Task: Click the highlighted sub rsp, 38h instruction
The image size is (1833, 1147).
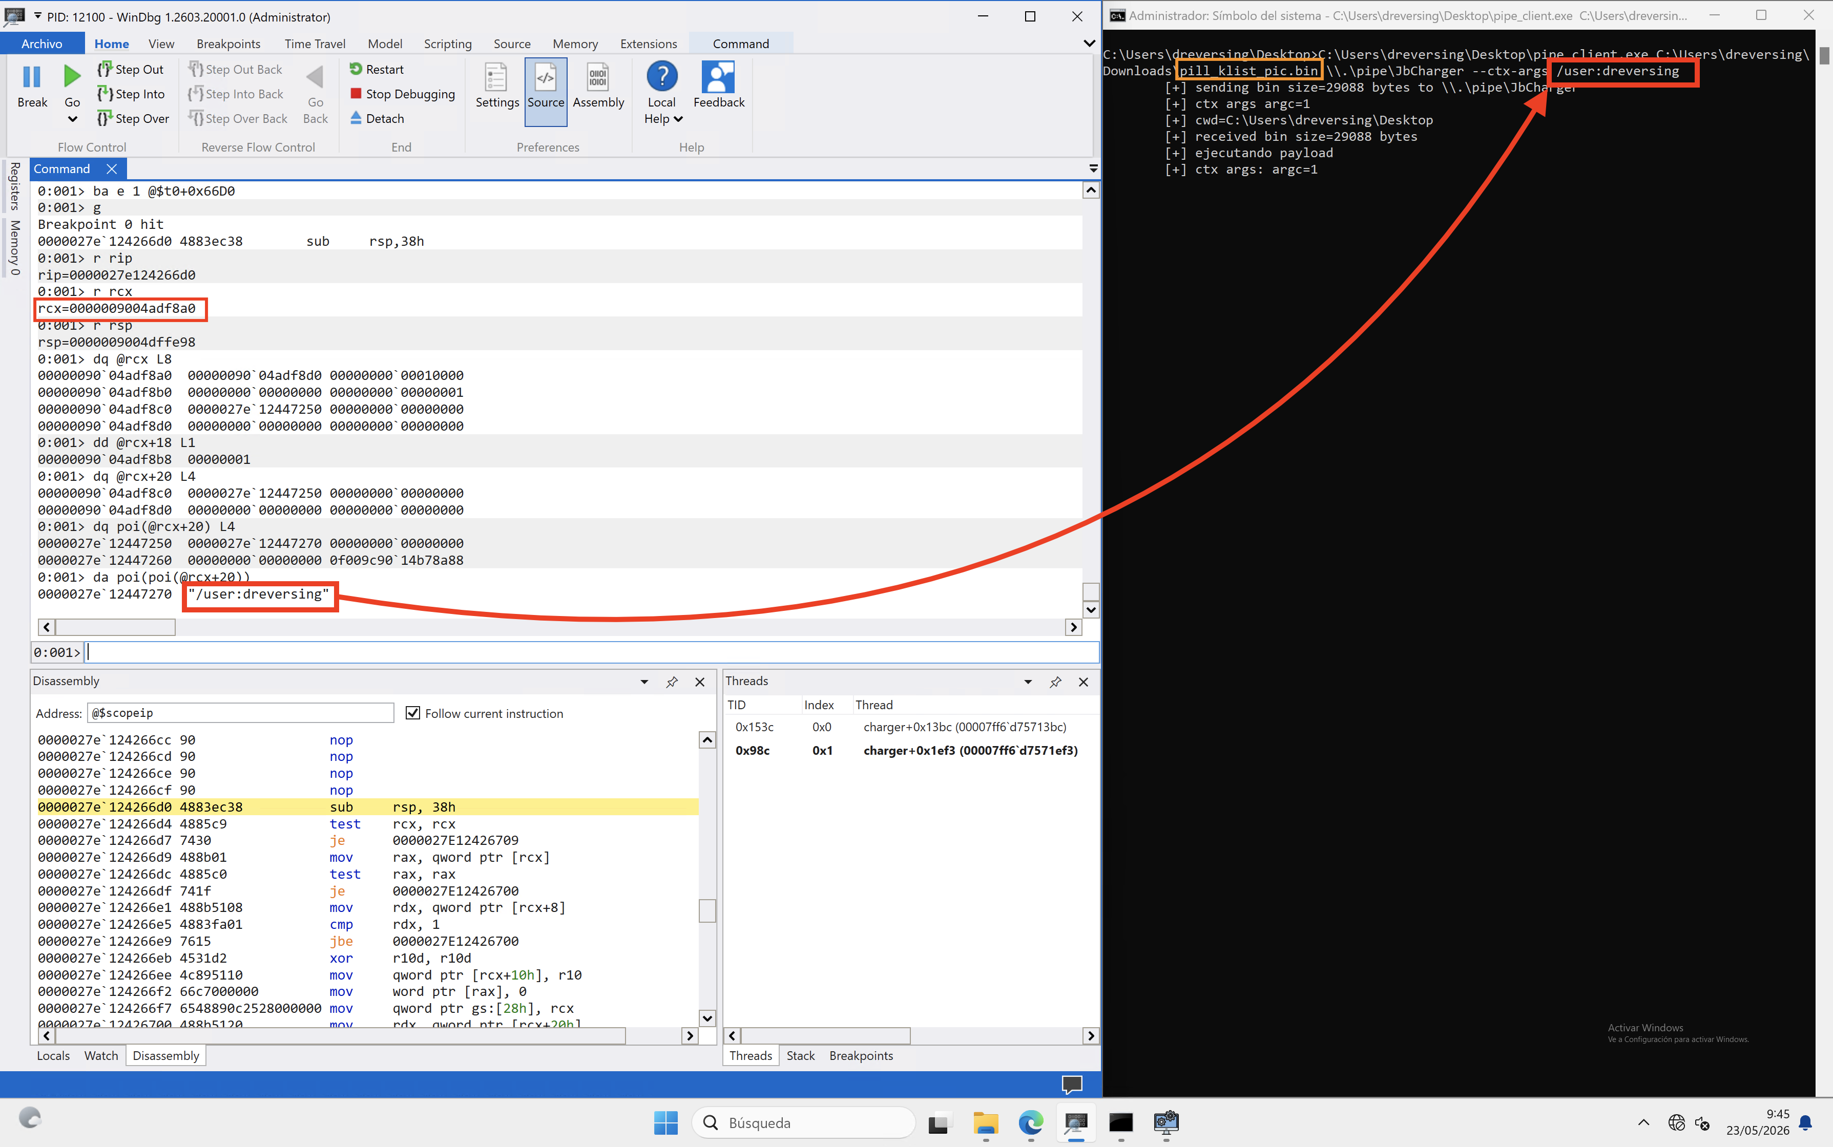Action: point(367,806)
